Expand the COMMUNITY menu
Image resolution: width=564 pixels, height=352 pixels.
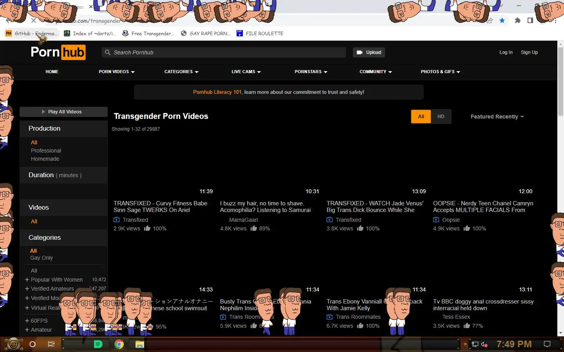[x=376, y=72]
